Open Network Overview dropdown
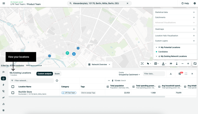 tap(99, 64)
